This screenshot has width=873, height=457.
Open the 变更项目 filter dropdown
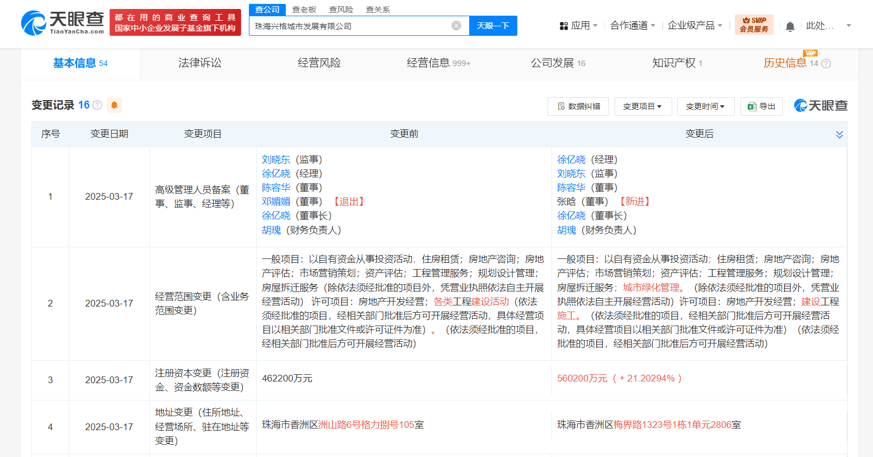click(x=643, y=106)
